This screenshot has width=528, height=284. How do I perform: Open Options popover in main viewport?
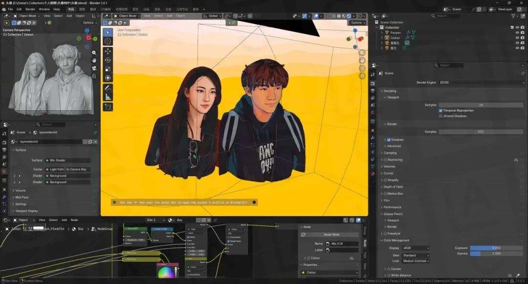point(357,22)
